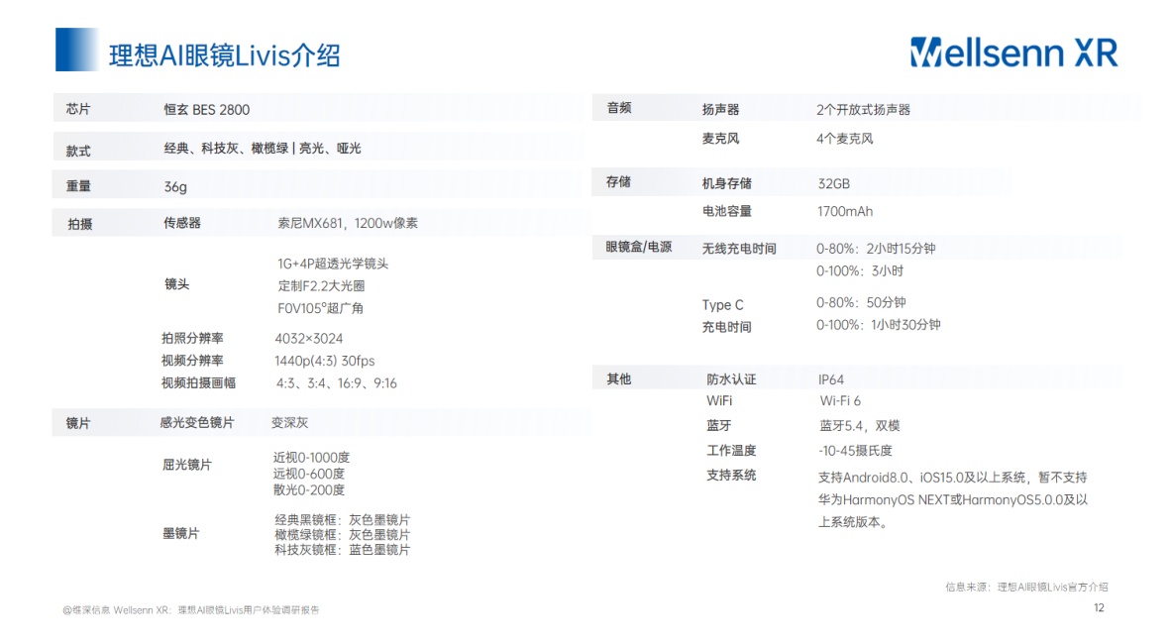Select the line 远视0-600度
Viewport: 1170px width, 644px height.
(309, 474)
